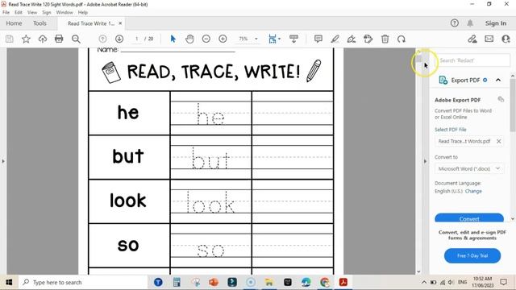
Task: Open Calculator from the taskbar
Action: [177, 282]
